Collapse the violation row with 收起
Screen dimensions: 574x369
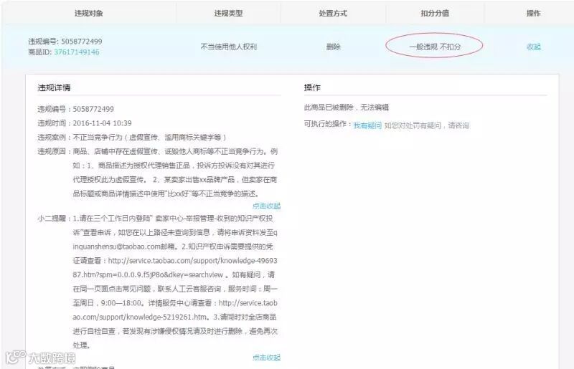point(533,47)
